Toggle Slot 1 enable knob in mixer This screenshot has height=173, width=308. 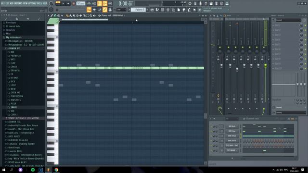tap(301, 25)
